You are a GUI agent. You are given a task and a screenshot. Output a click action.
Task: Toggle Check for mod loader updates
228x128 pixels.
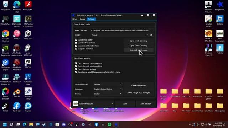coord(76,63)
